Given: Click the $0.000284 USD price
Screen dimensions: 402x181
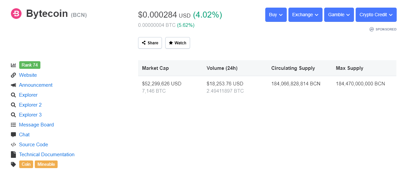Looking at the screenshot, I should pyautogui.click(x=164, y=15).
